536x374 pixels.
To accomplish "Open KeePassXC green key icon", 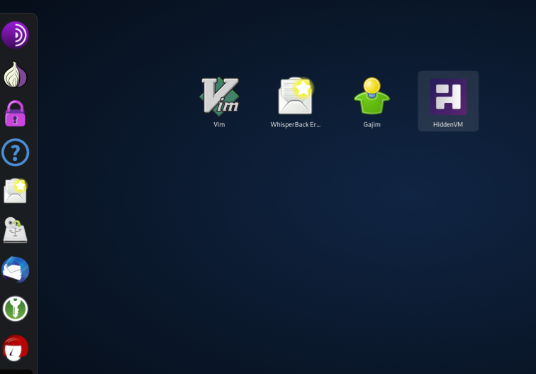I will point(16,309).
